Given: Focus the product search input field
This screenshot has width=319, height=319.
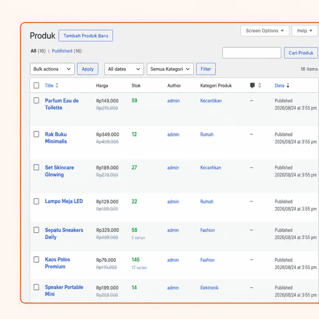Looking at the screenshot, I should point(252,53).
